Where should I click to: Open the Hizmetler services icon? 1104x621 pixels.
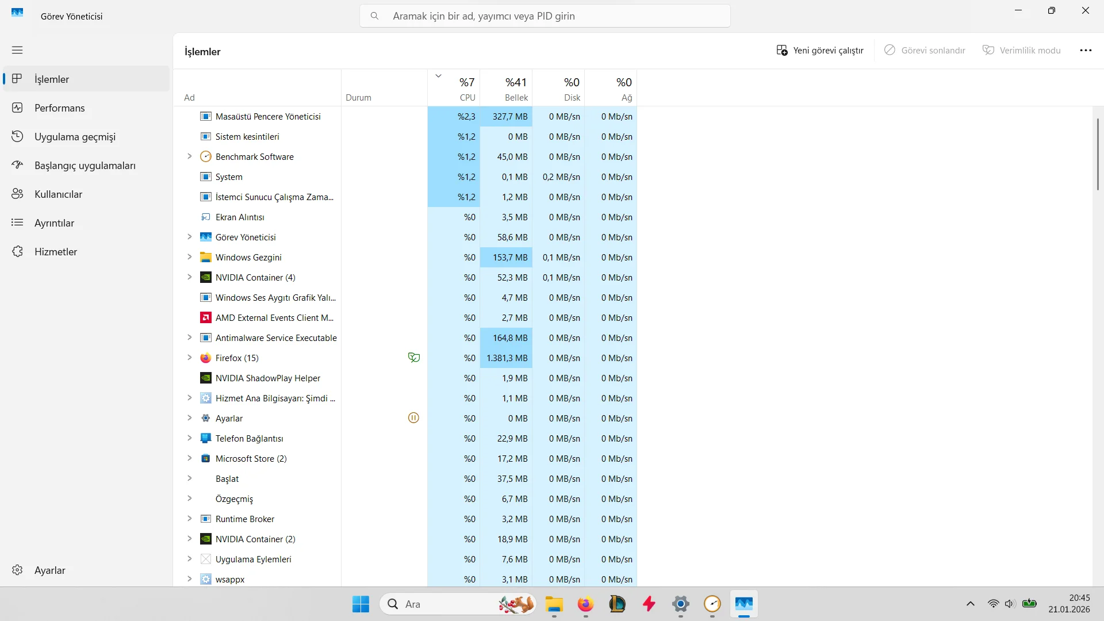(x=17, y=251)
